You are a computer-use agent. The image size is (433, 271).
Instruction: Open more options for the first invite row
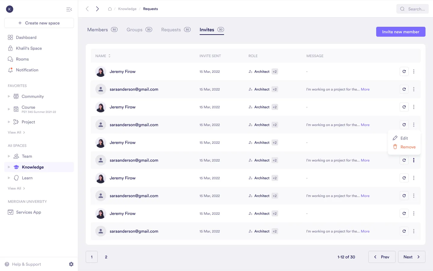[x=414, y=71]
